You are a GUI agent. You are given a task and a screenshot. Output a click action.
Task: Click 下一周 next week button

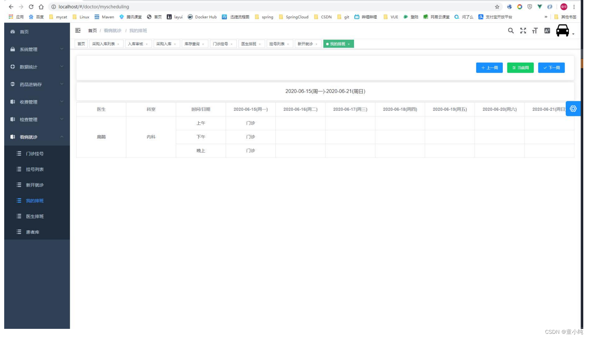[x=551, y=67]
